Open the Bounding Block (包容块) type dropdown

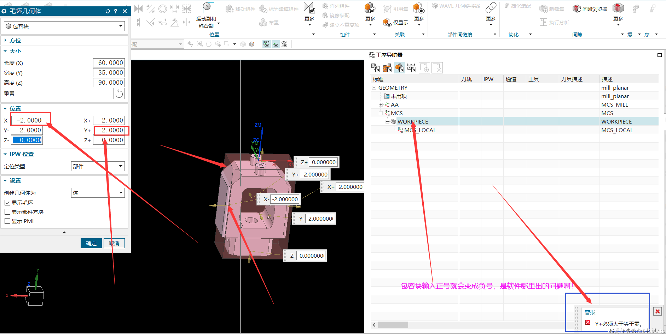[x=64, y=26]
